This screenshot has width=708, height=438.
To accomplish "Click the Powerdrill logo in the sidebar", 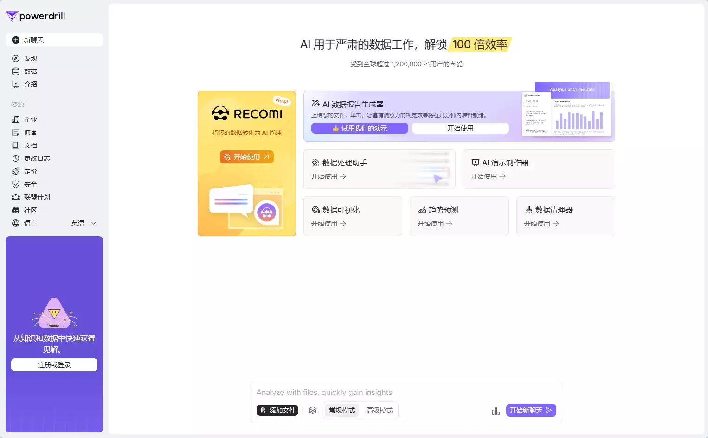I will coord(35,16).
